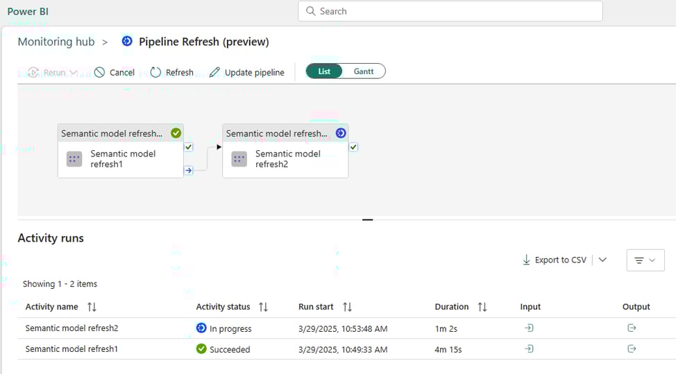
Task: Click the 4m 15s duration cell
Action: tap(448, 350)
